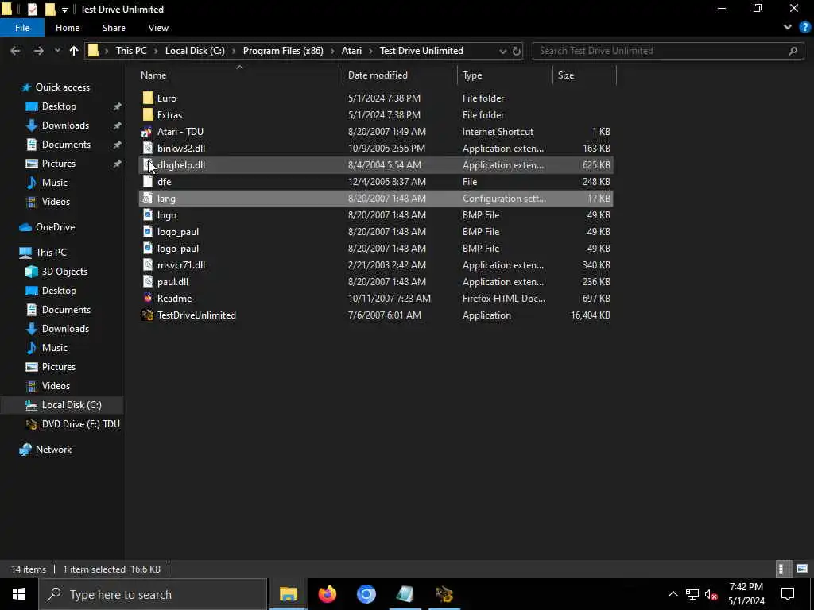
Task: Click Type here to search taskbar box
Action: (153, 594)
